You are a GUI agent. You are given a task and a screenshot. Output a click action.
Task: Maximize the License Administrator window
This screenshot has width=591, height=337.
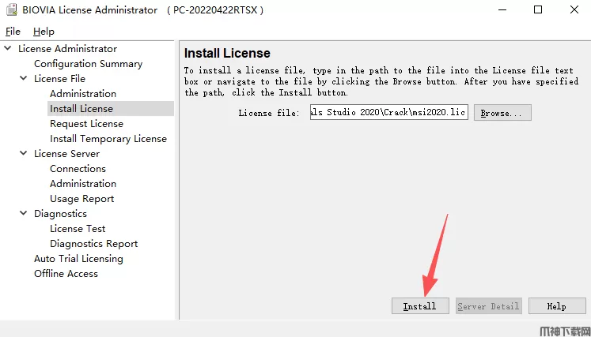(x=538, y=9)
